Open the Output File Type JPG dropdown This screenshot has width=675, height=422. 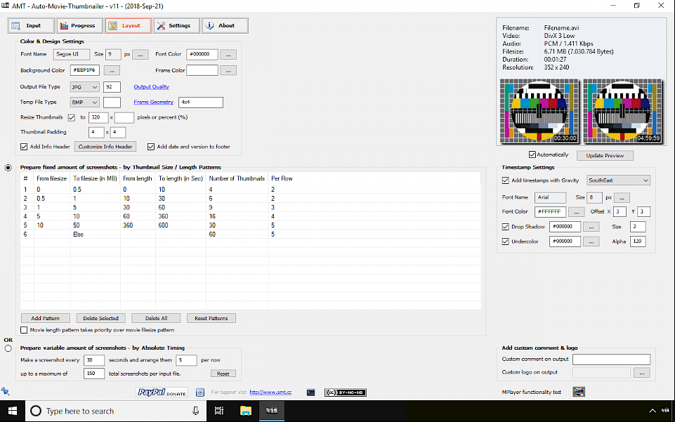pos(84,87)
